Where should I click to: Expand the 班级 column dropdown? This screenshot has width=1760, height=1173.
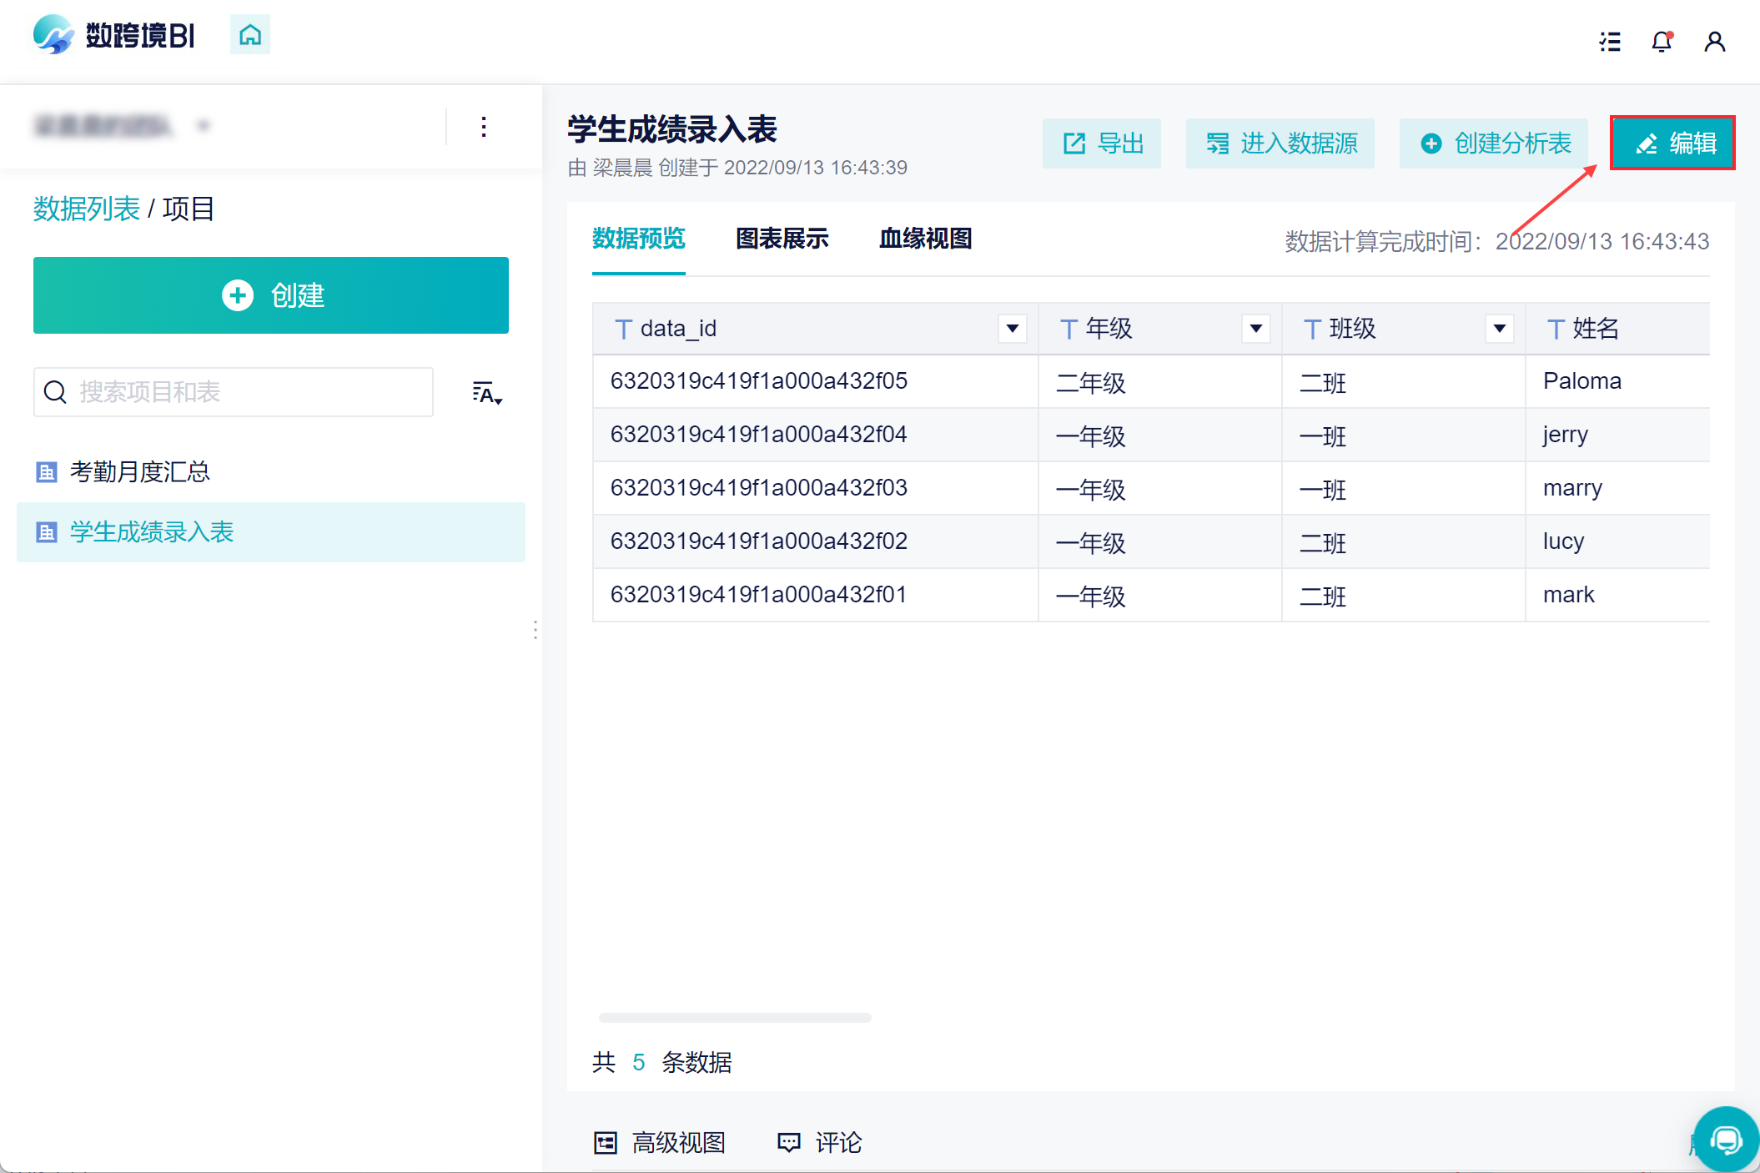[1499, 329]
